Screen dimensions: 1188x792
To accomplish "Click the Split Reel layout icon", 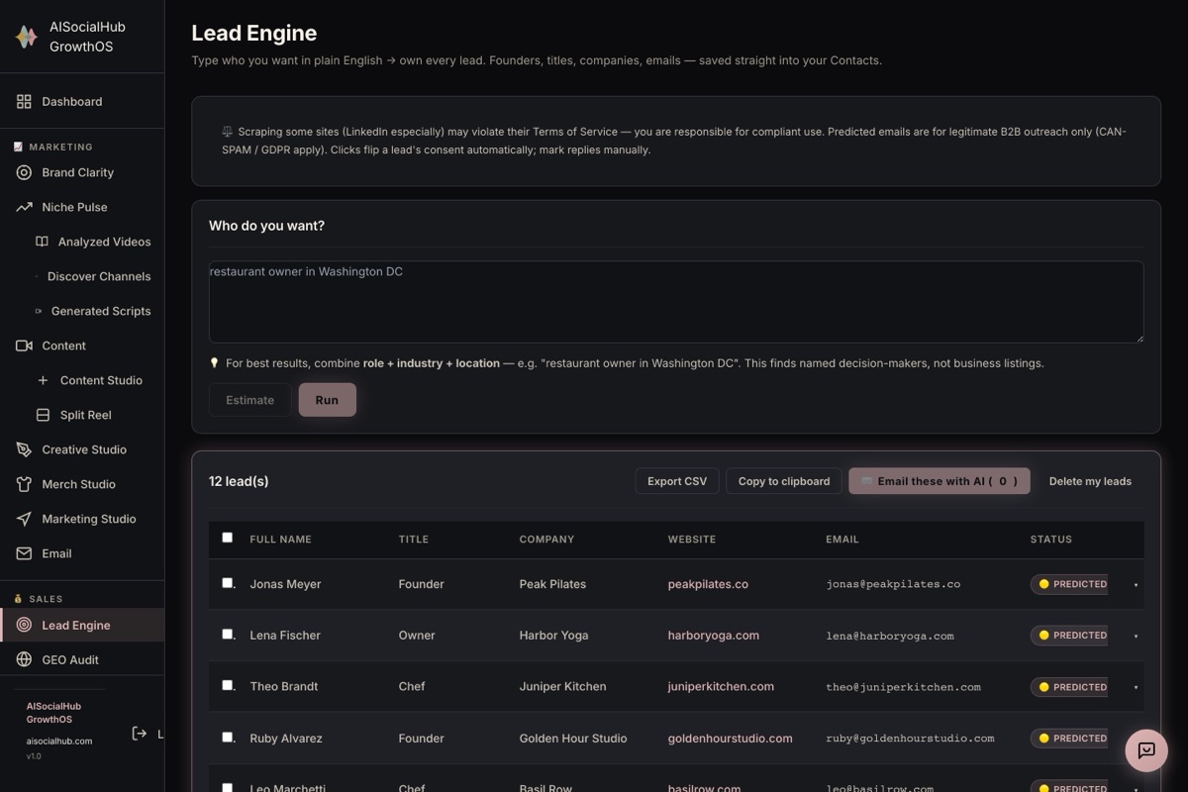I will tap(43, 415).
